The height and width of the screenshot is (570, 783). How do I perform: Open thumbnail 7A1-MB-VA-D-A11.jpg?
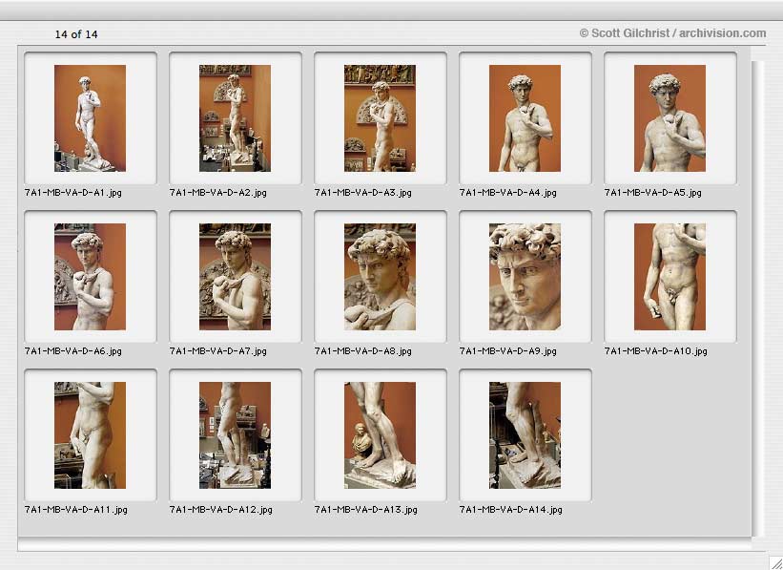90,435
